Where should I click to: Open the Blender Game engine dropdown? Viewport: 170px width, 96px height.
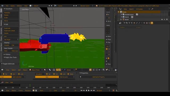[x=87, y=6]
